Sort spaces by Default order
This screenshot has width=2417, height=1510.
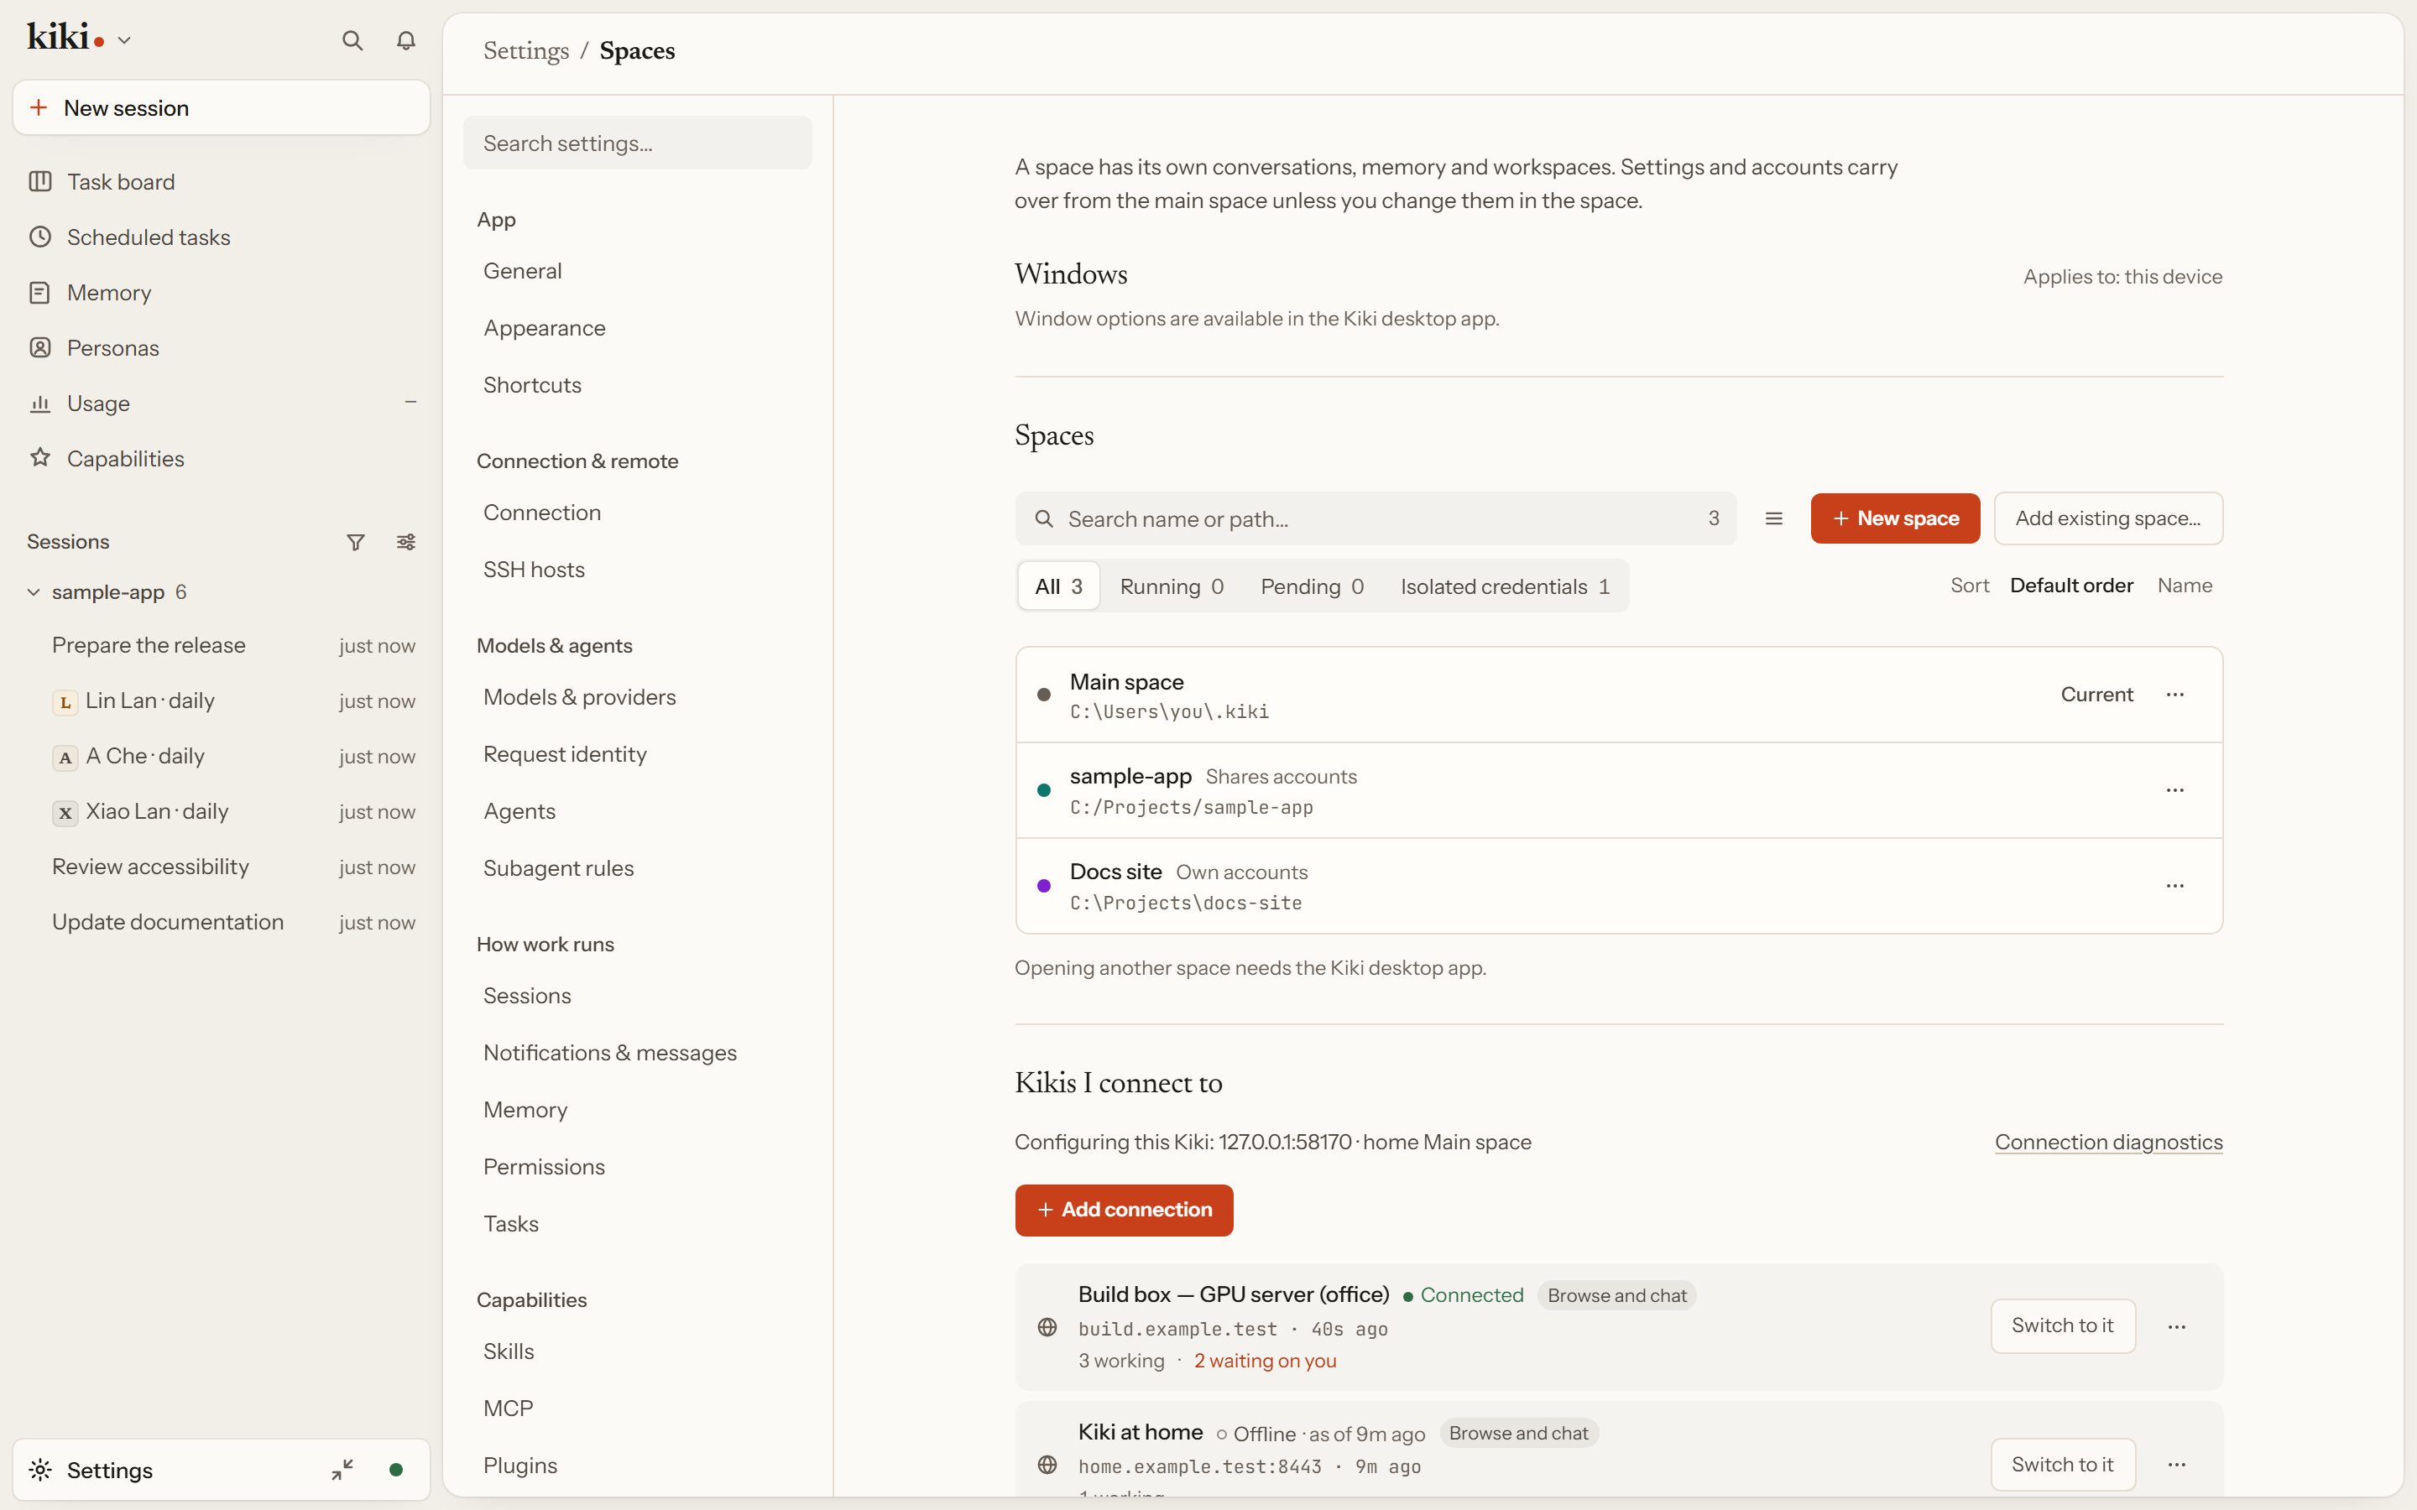click(x=2071, y=586)
